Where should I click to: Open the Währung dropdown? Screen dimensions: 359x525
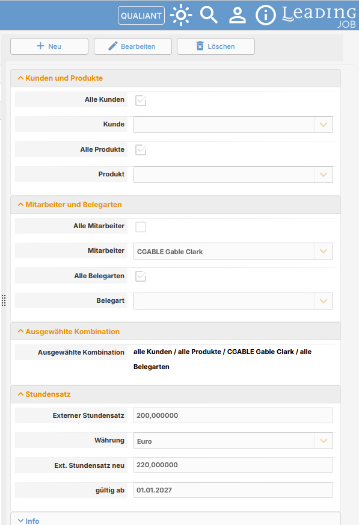(233, 441)
